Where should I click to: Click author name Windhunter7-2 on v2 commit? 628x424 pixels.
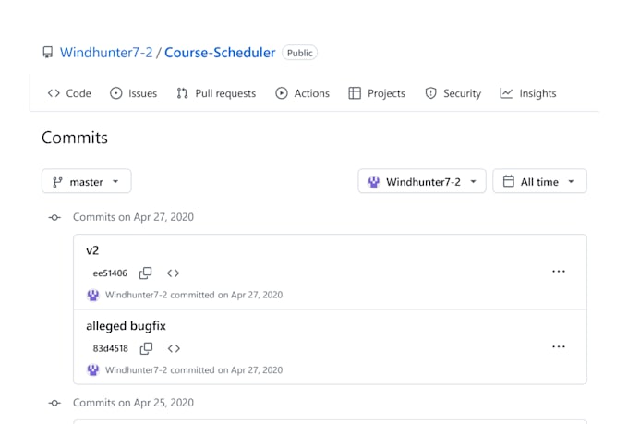click(136, 295)
